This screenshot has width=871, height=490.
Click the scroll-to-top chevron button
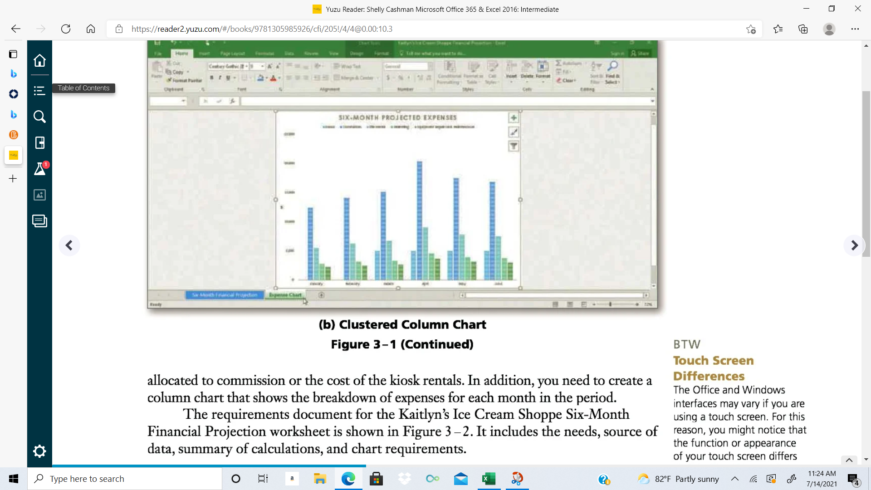[849, 460]
